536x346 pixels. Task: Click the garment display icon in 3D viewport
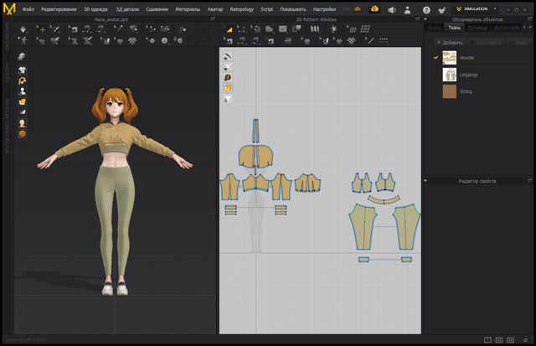pyautogui.click(x=23, y=70)
